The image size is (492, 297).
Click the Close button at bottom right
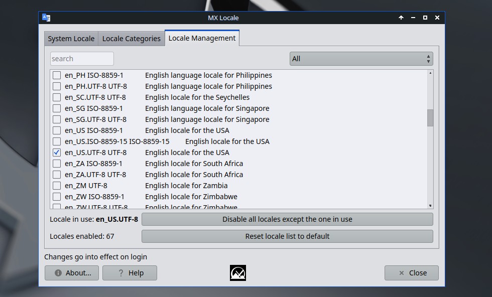pos(411,273)
